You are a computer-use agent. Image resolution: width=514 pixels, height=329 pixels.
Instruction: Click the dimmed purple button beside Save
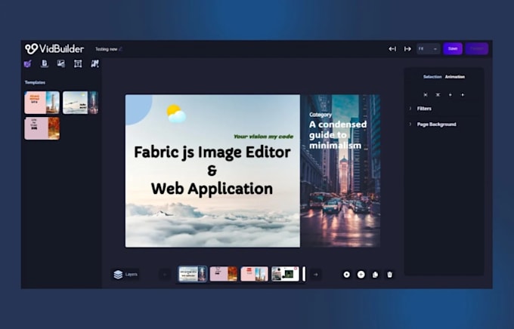click(x=477, y=49)
